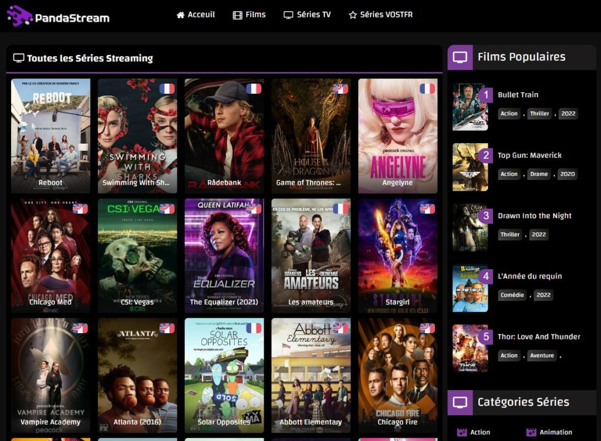Open the Séries VOSTFR menu item

[x=380, y=15]
